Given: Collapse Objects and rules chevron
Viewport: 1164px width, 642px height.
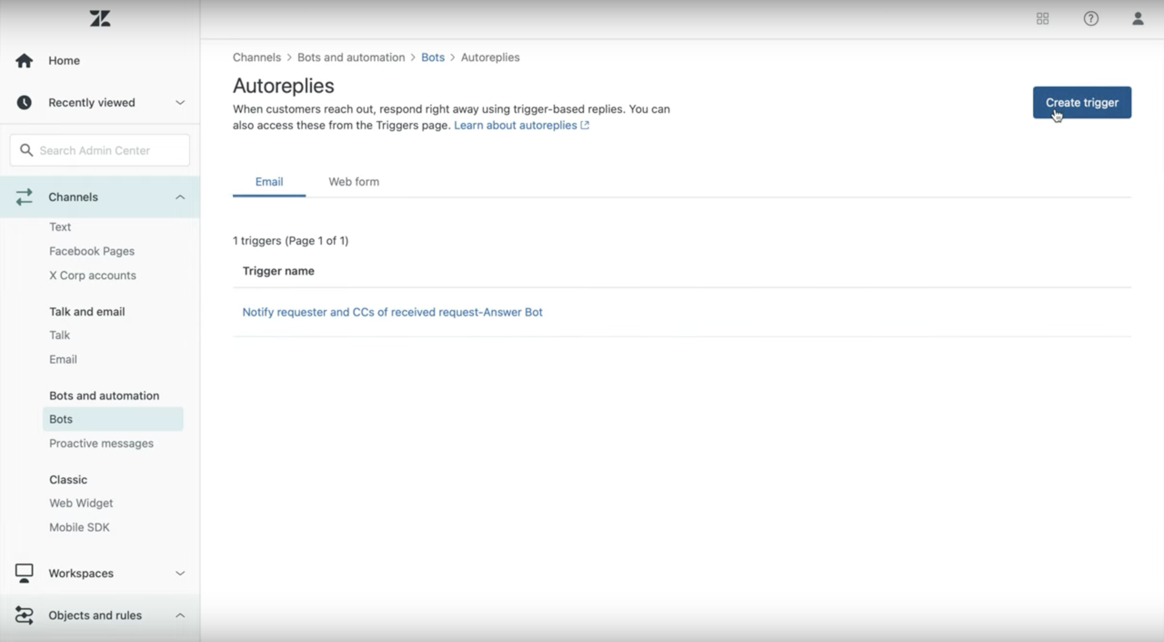Looking at the screenshot, I should (180, 615).
